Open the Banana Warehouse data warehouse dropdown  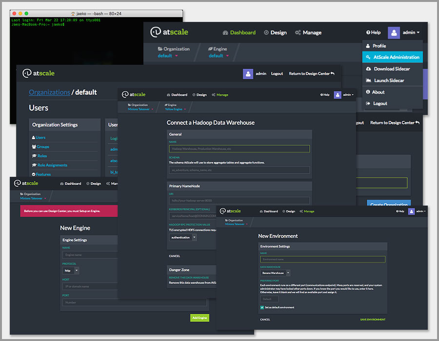click(275, 273)
